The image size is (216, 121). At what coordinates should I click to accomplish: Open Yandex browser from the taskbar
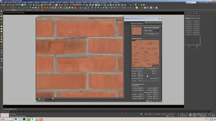7,119
